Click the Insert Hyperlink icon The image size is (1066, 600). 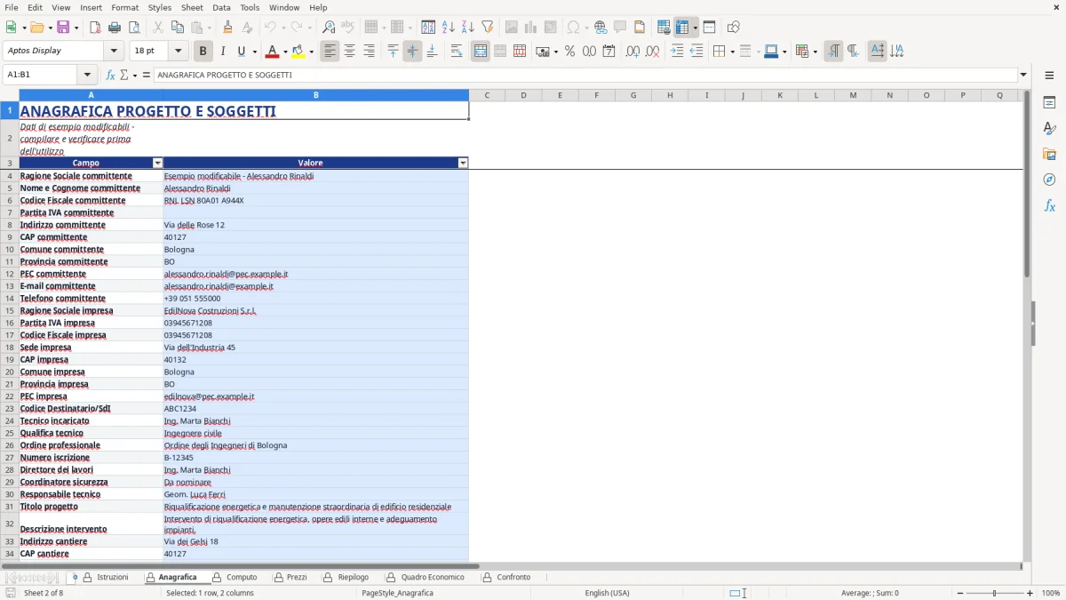click(x=601, y=28)
